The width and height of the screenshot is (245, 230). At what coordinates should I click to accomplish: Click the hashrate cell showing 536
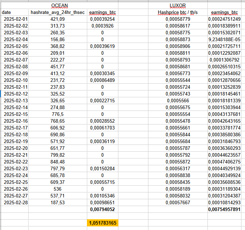(58, 189)
